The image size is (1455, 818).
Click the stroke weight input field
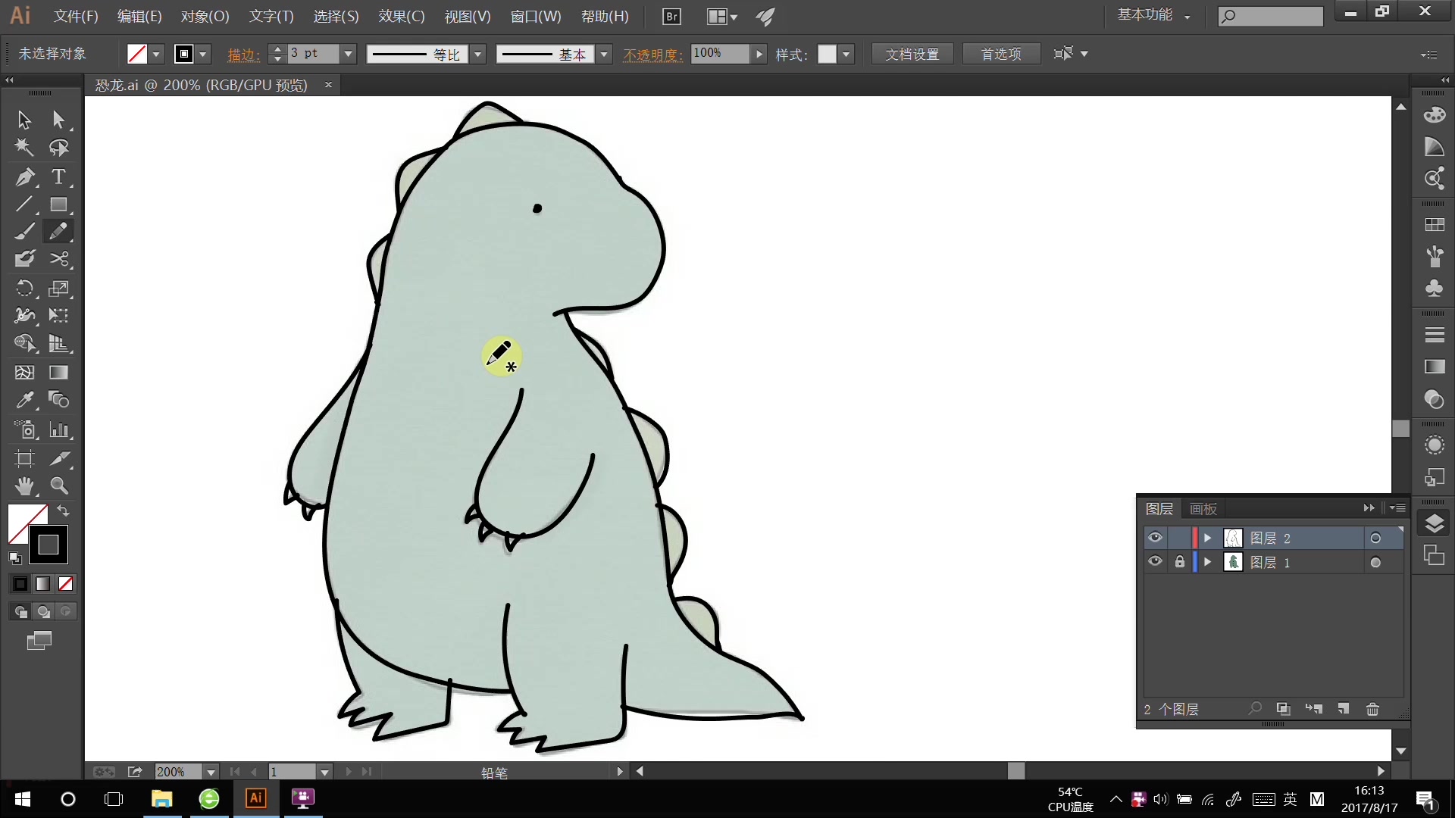(313, 53)
